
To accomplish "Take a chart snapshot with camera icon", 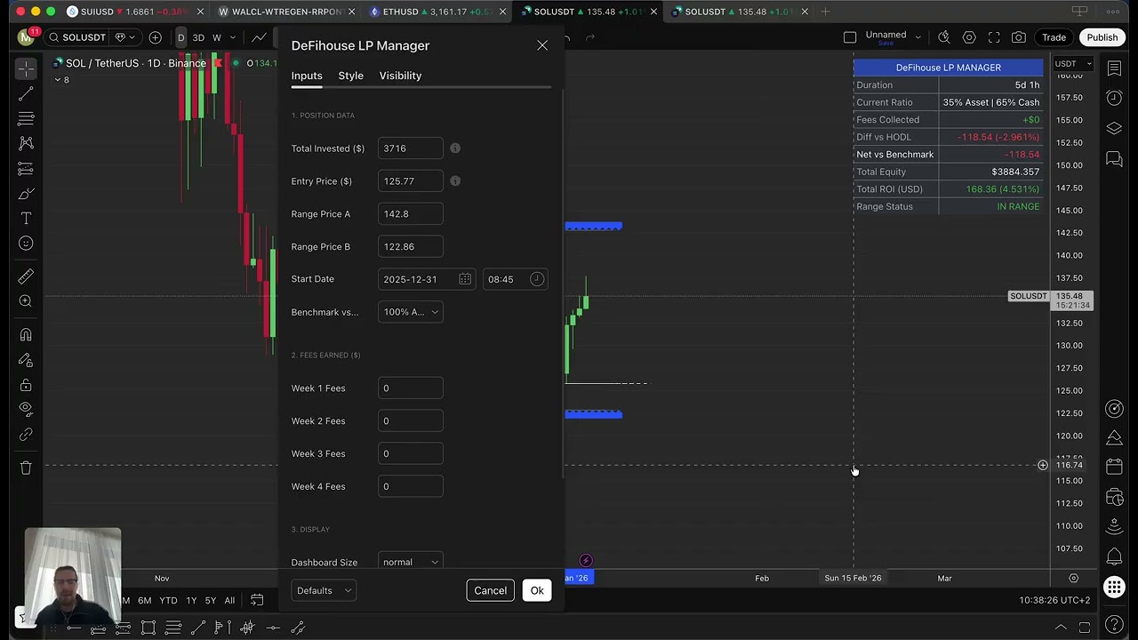I will click(x=1019, y=37).
